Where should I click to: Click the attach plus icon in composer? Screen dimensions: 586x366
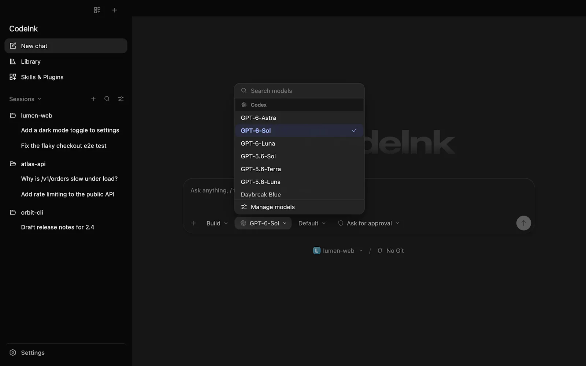click(x=193, y=223)
